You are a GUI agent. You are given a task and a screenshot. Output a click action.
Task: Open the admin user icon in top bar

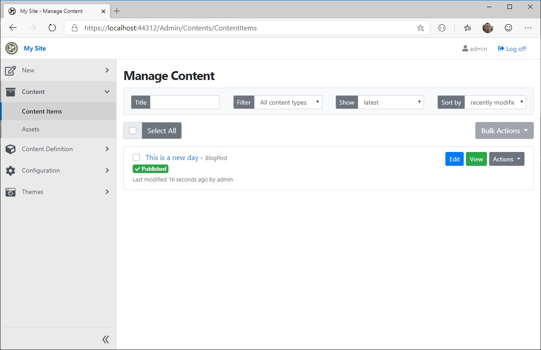point(465,49)
